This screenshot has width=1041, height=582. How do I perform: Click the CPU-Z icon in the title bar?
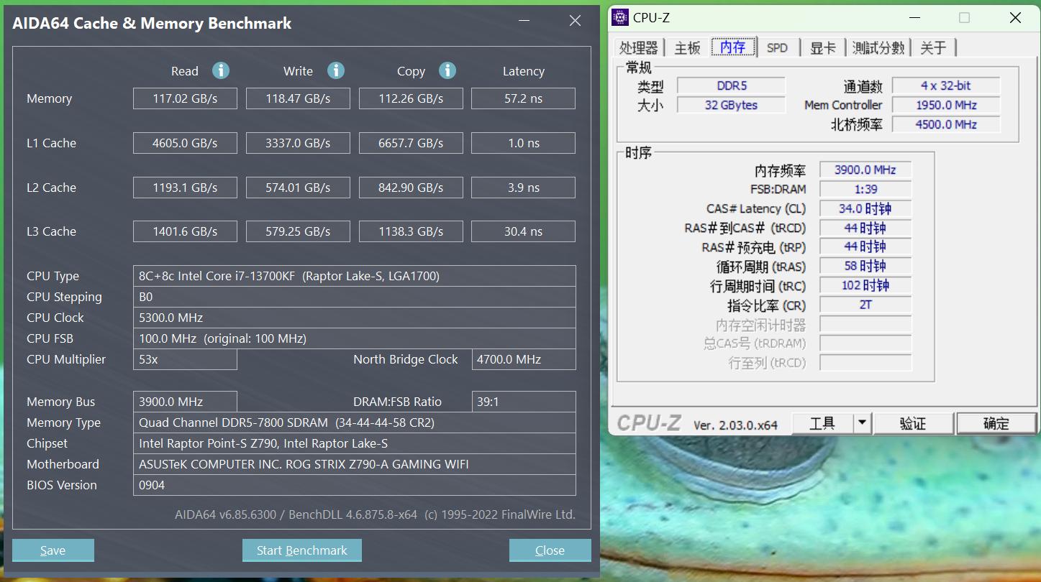click(x=620, y=17)
